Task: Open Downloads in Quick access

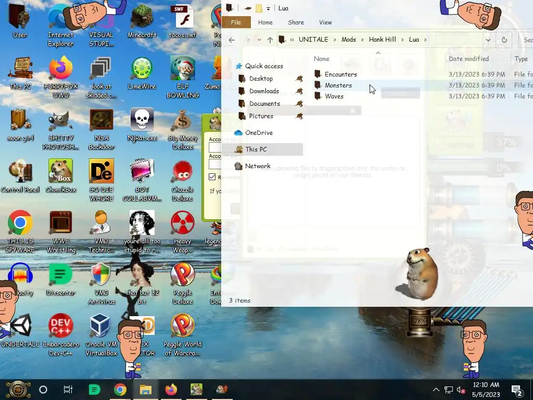Action: (x=264, y=91)
